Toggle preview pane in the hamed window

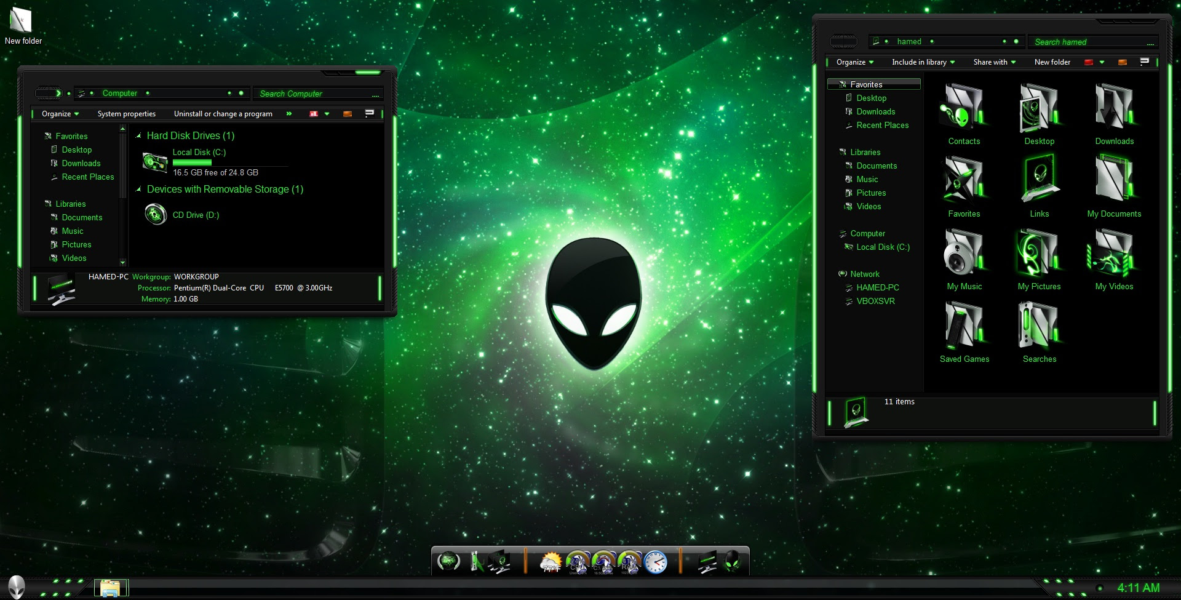(x=1123, y=62)
